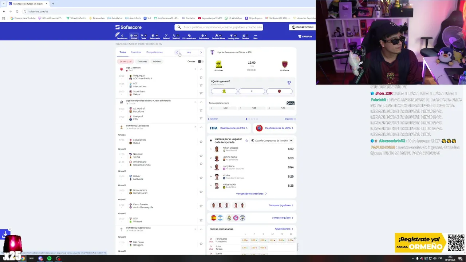This screenshot has width=466, height=262.
Task: Click the Al-Wehda team crest
Action: coord(285,64)
